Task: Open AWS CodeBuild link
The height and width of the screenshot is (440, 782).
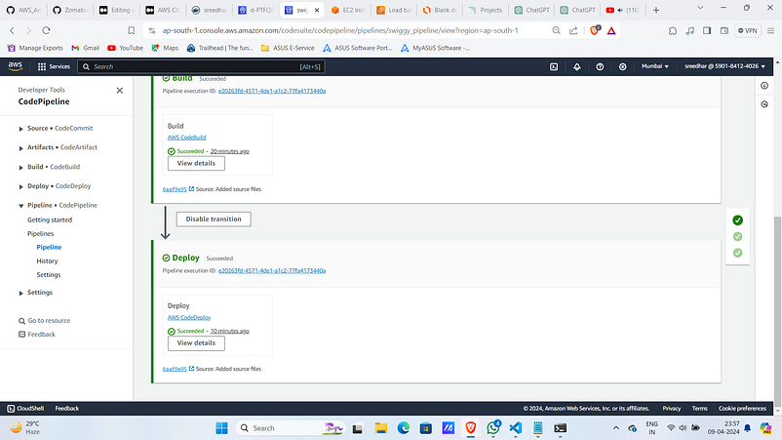Action: (x=186, y=138)
